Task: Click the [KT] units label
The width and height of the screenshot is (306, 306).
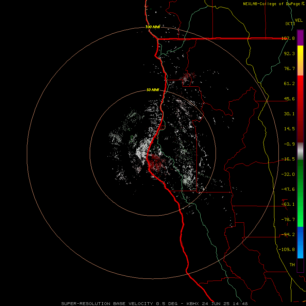Action: 290,23
